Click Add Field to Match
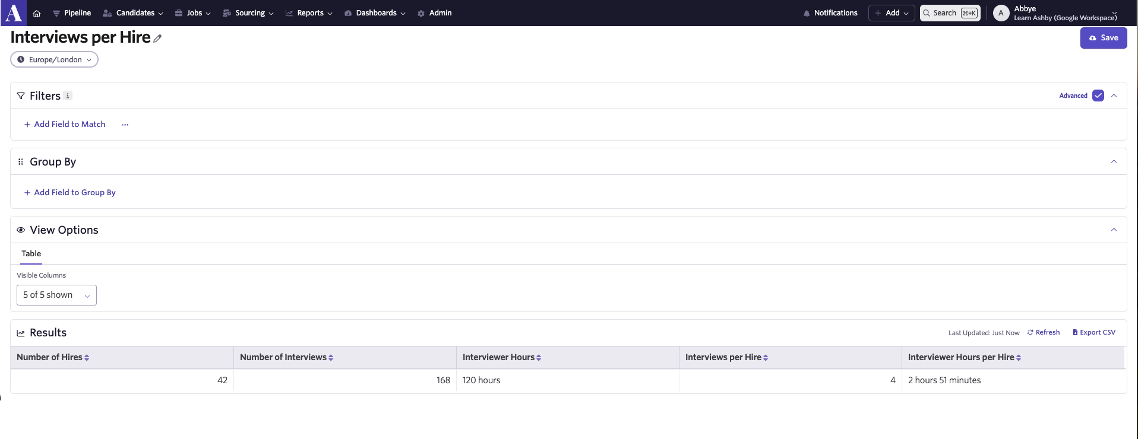 coord(65,124)
